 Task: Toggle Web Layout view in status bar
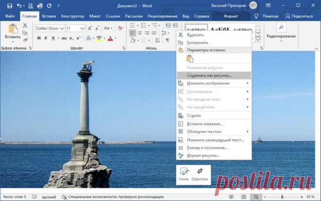pos(256,197)
